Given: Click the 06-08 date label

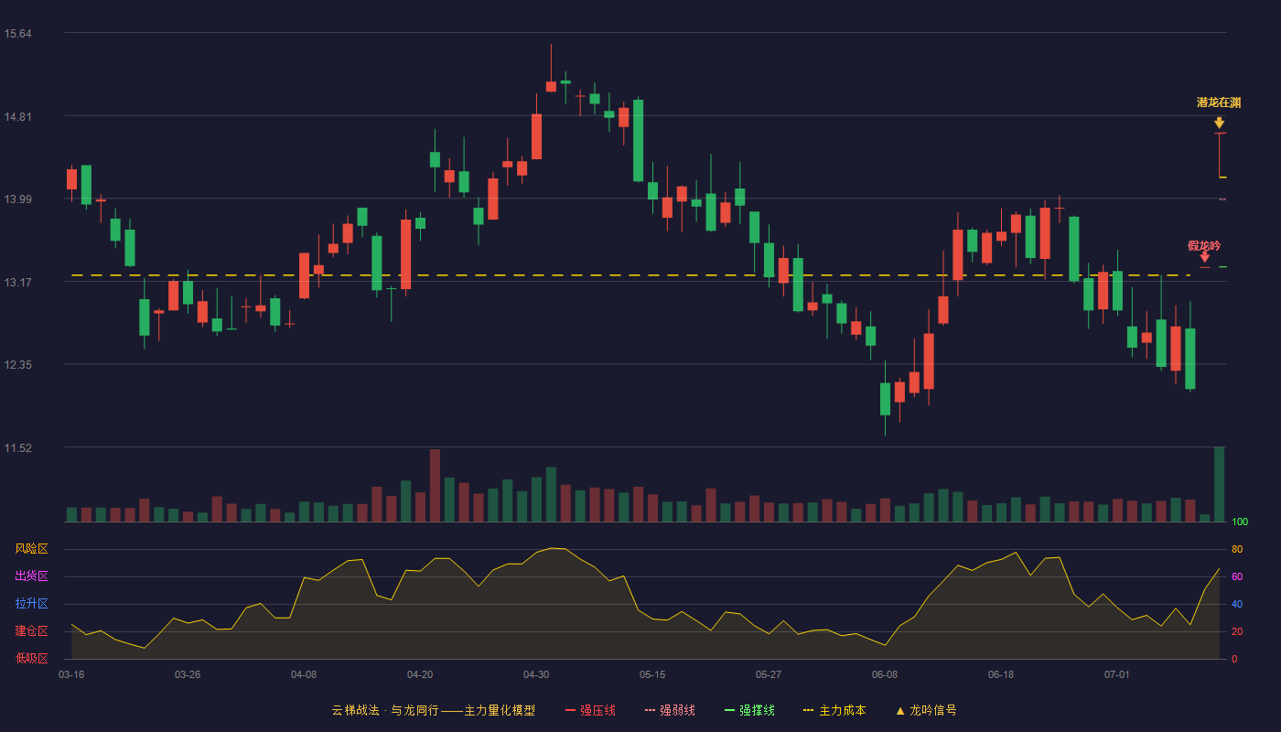Looking at the screenshot, I should (x=885, y=674).
